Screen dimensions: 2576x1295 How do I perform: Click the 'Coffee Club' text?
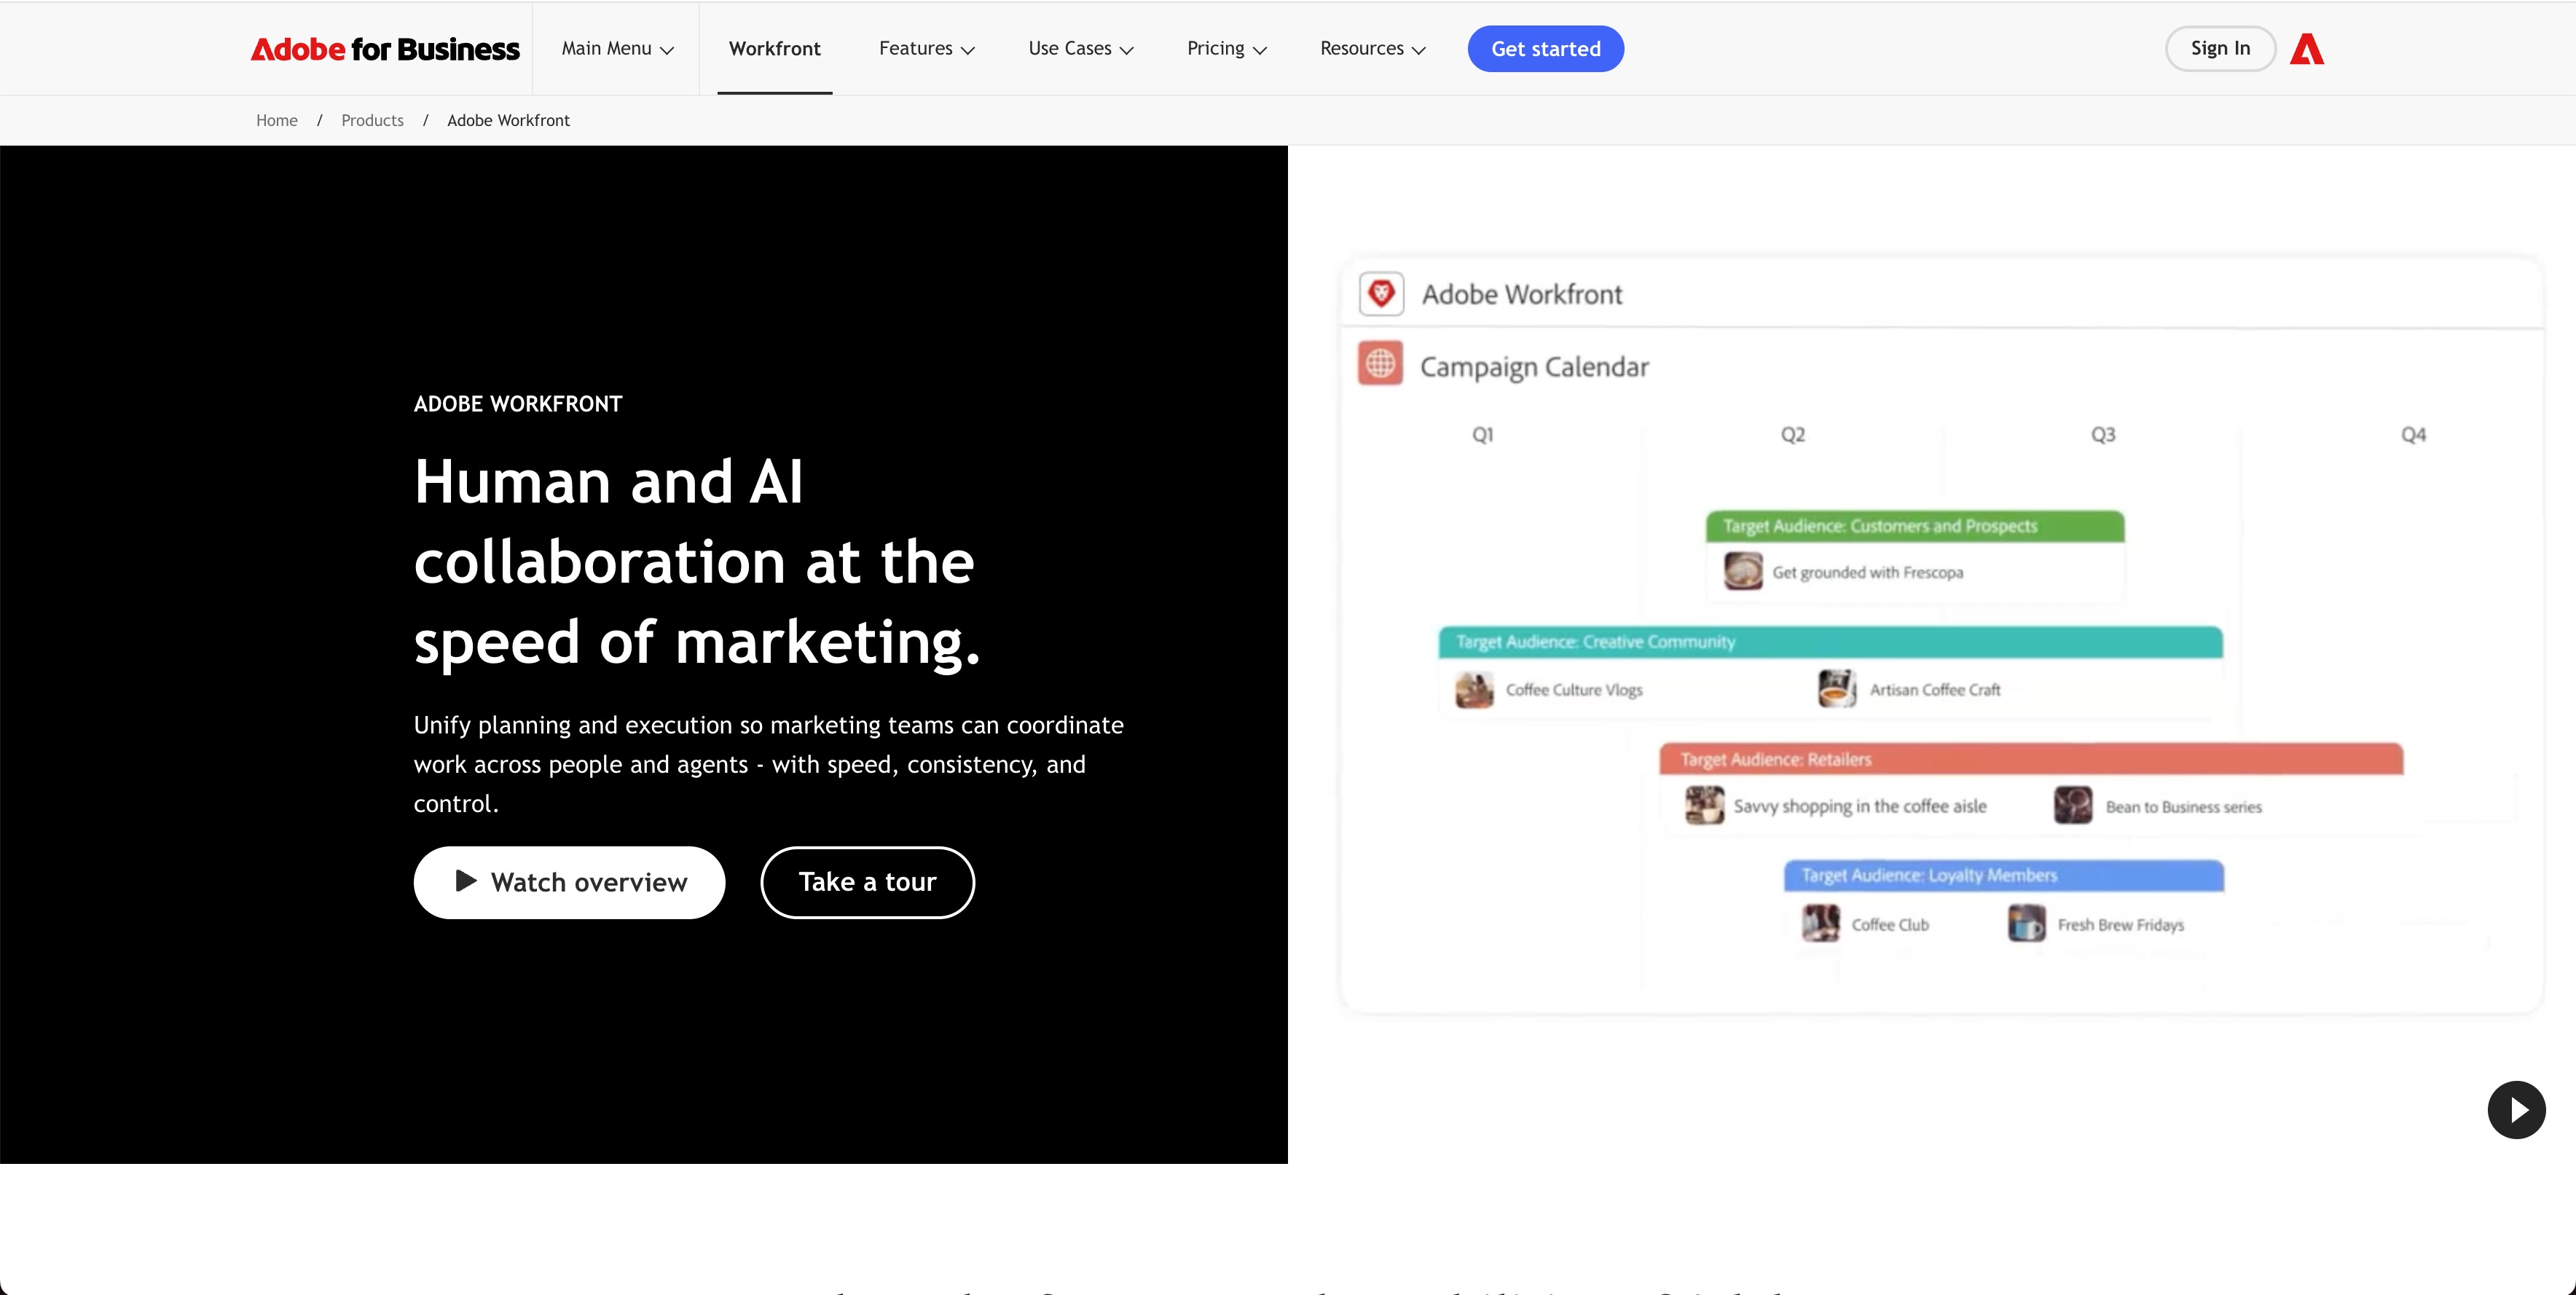pyautogui.click(x=1890, y=925)
